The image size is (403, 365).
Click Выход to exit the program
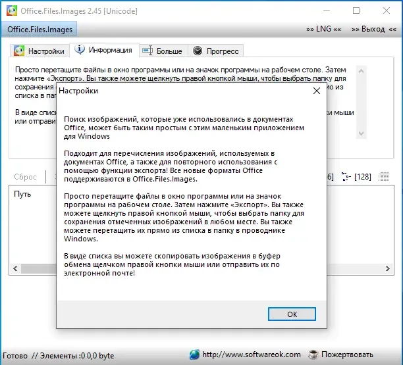(x=374, y=29)
